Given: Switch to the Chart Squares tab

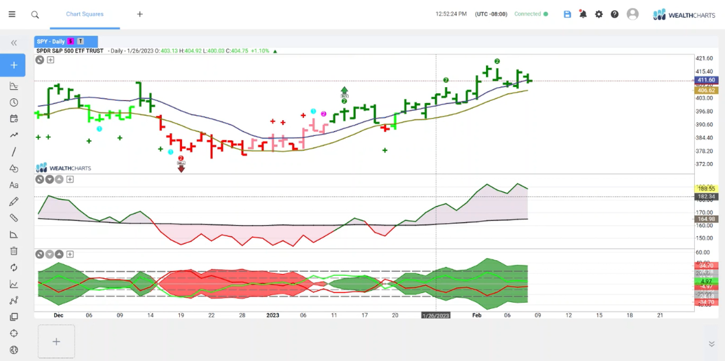Looking at the screenshot, I should (x=84, y=14).
